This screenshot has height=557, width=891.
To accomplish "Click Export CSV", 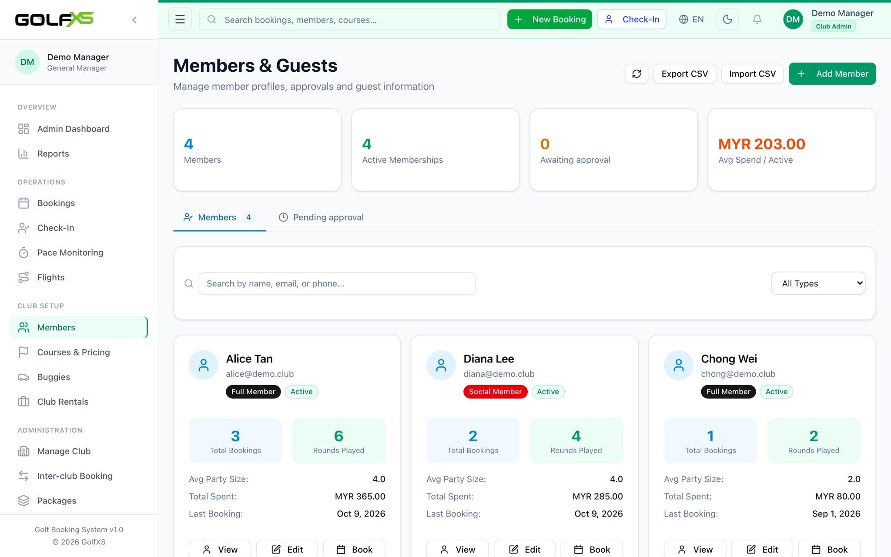I will 685,74.
